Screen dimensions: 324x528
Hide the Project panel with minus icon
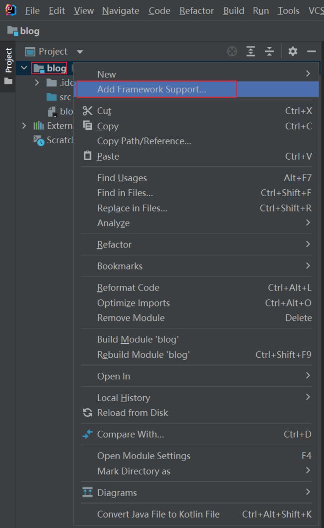pos(311,51)
